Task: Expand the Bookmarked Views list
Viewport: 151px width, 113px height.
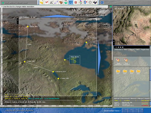Action: (x=112, y=111)
